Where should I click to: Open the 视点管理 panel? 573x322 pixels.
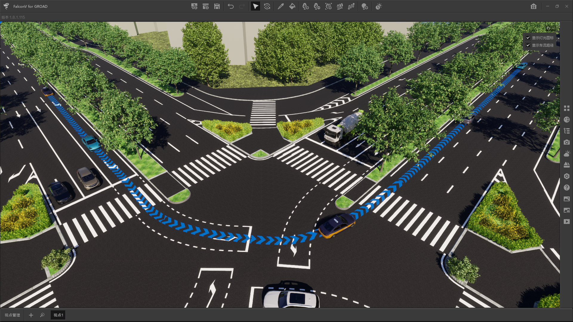click(x=13, y=315)
